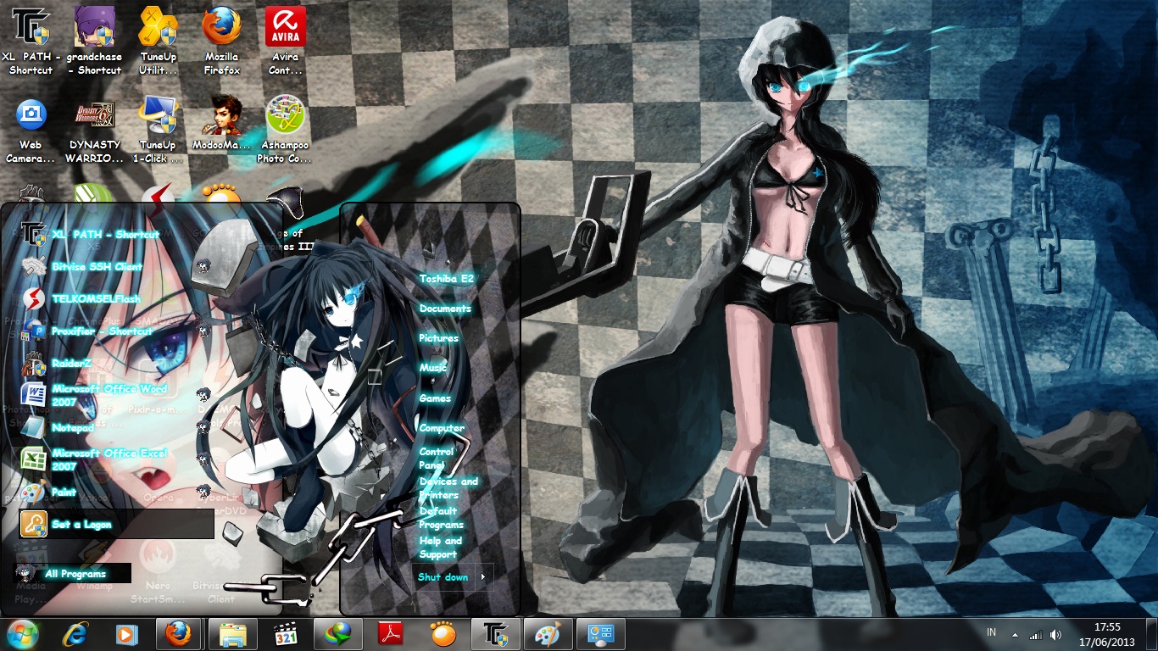The image size is (1158, 651).
Task: Launch GOM Player orange taskbar icon
Action: (443, 633)
